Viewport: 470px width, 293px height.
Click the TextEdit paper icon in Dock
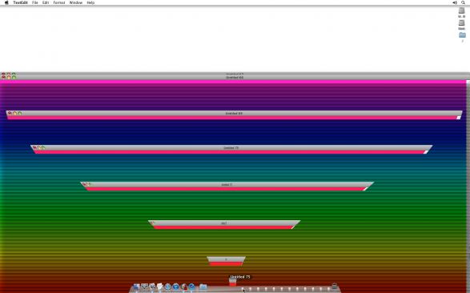[160, 287]
